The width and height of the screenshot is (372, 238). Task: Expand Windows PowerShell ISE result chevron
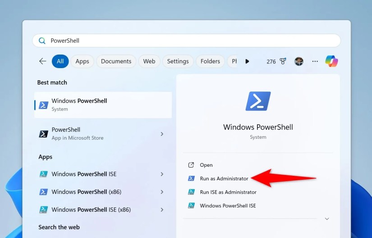(x=162, y=174)
